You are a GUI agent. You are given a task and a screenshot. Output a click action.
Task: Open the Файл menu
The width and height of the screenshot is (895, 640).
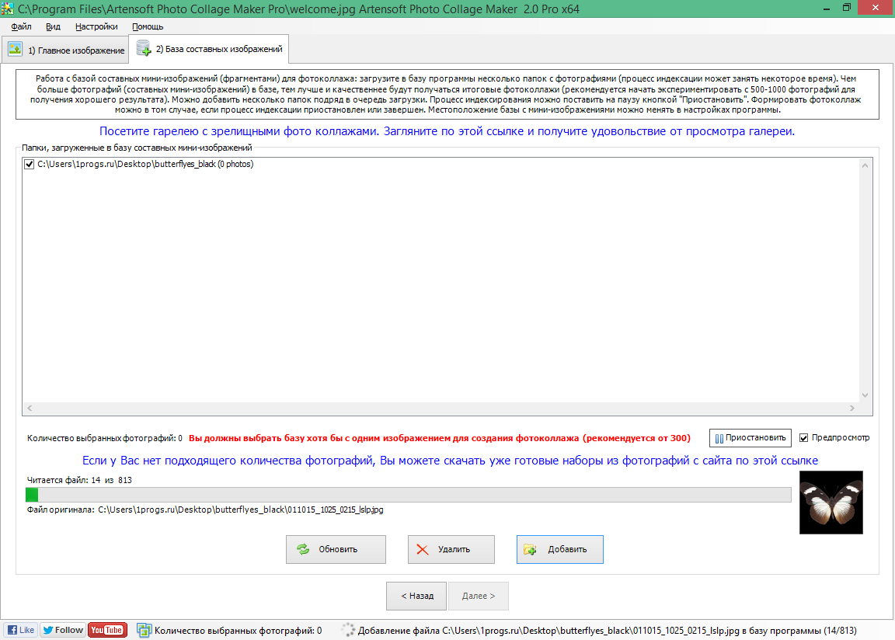21,26
